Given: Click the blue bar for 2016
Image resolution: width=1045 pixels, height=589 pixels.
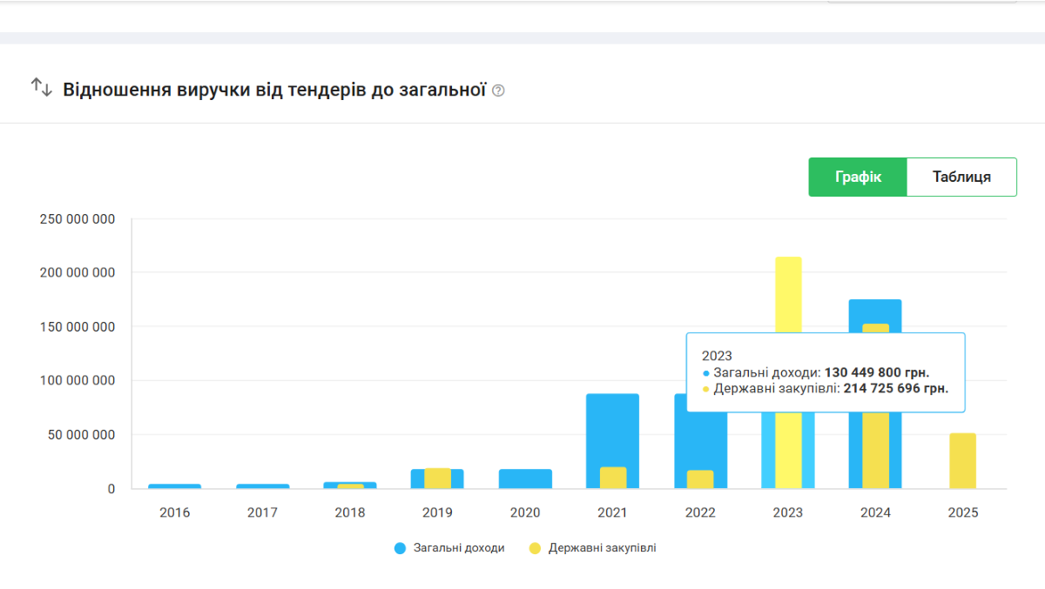Looking at the screenshot, I should point(174,486).
